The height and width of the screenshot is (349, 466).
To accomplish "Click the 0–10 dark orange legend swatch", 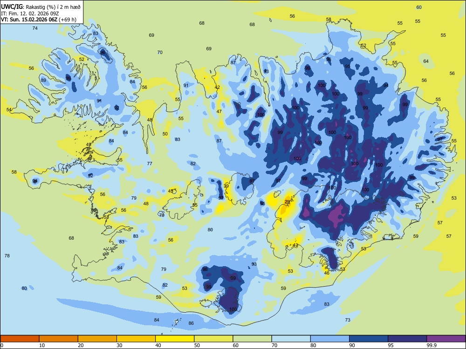I will coord(20,339).
